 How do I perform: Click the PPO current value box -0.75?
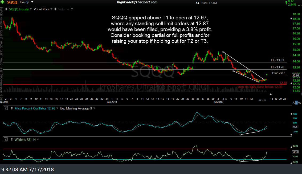295,127
